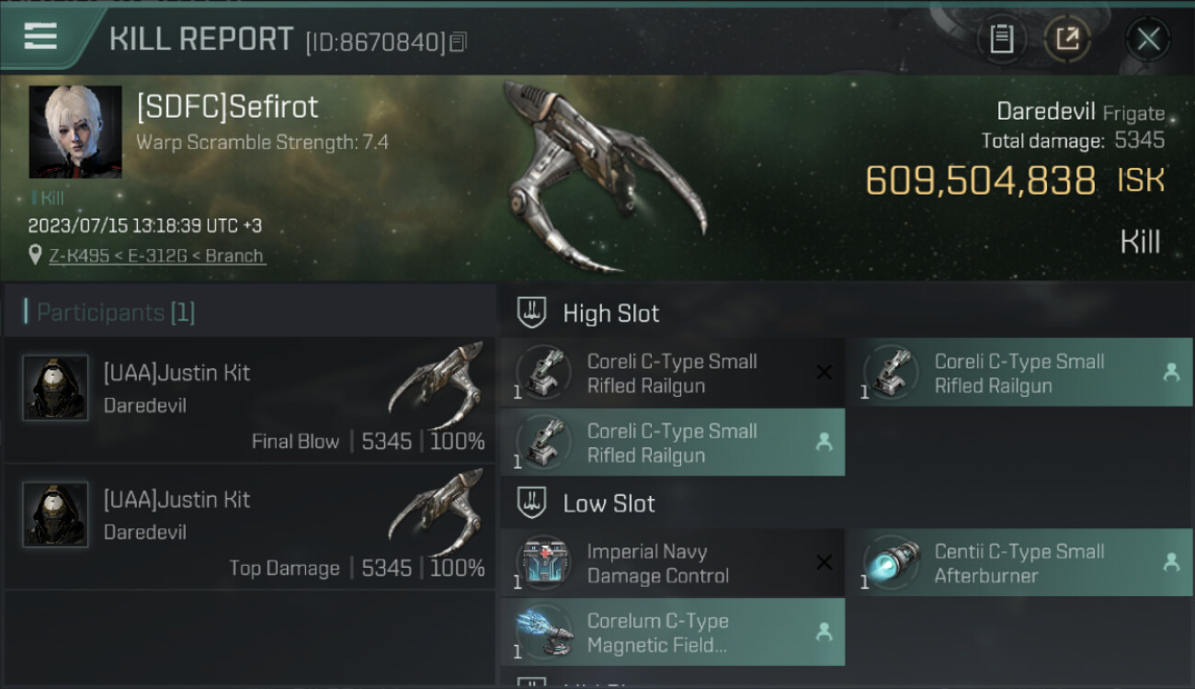
Task: Click the 609,504,838 ISK value
Action: [x=1015, y=181]
